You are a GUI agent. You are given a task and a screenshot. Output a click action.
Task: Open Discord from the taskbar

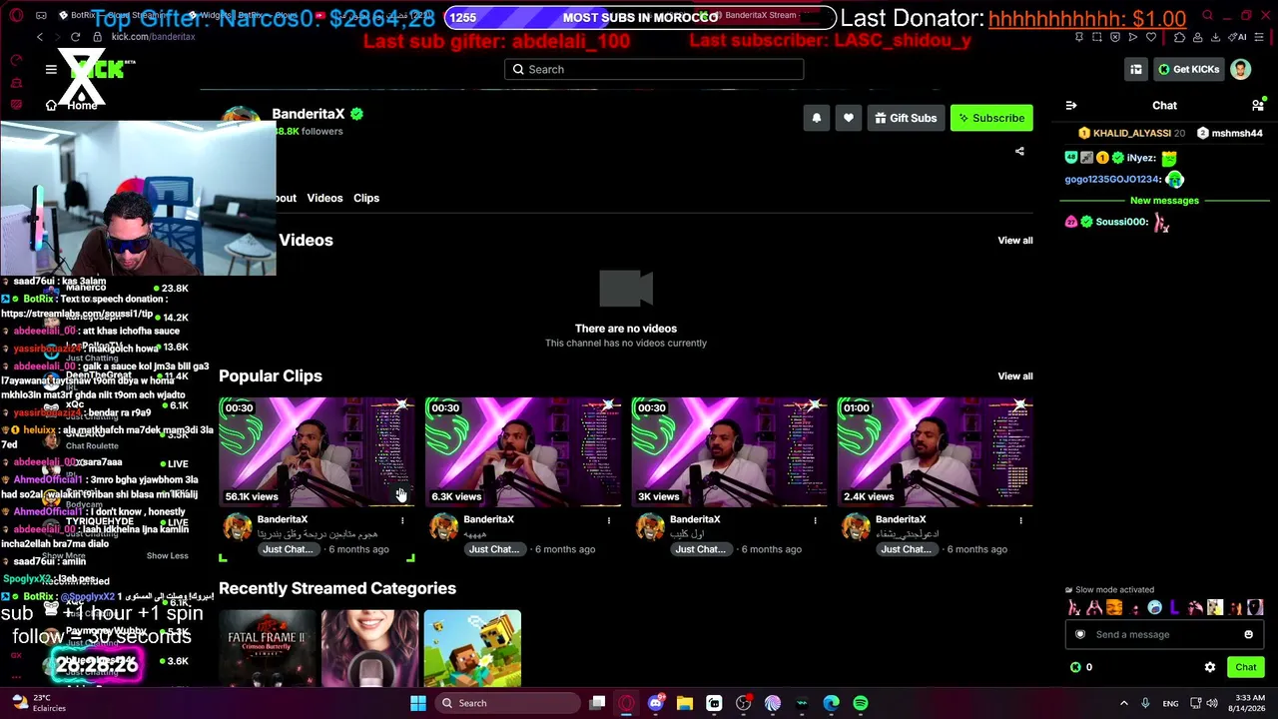point(655,703)
